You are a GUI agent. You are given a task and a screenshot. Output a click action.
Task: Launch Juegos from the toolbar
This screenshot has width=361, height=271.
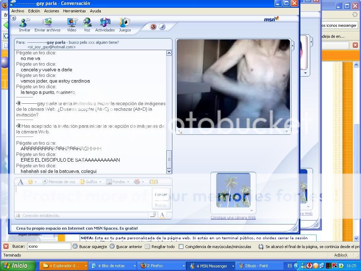point(125,25)
